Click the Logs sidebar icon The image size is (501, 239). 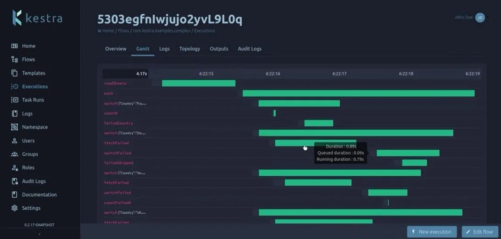click(x=14, y=114)
